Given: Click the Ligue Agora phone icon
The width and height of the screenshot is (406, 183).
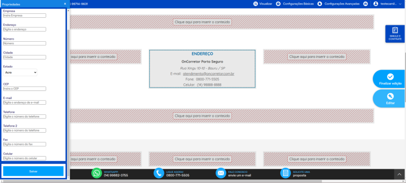Looking at the screenshot, I should click(x=159, y=173).
